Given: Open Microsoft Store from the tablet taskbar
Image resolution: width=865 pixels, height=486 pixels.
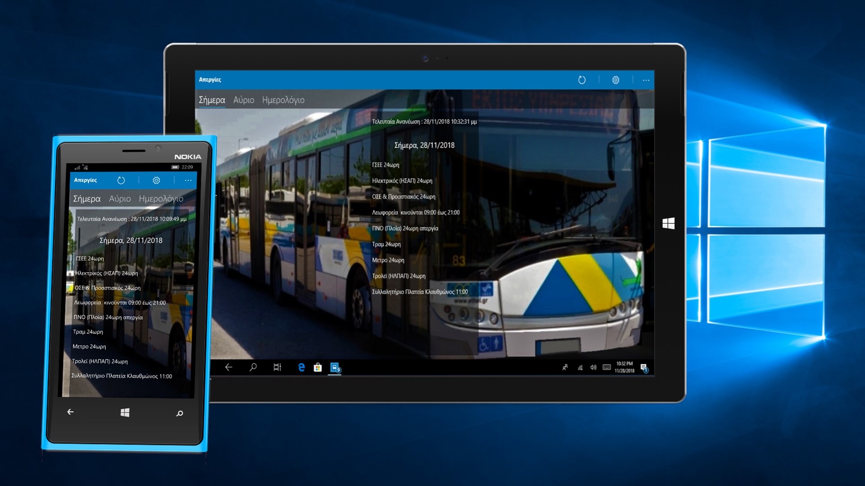Looking at the screenshot, I should (318, 367).
